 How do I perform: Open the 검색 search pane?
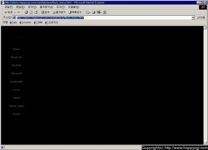pos(45,12)
